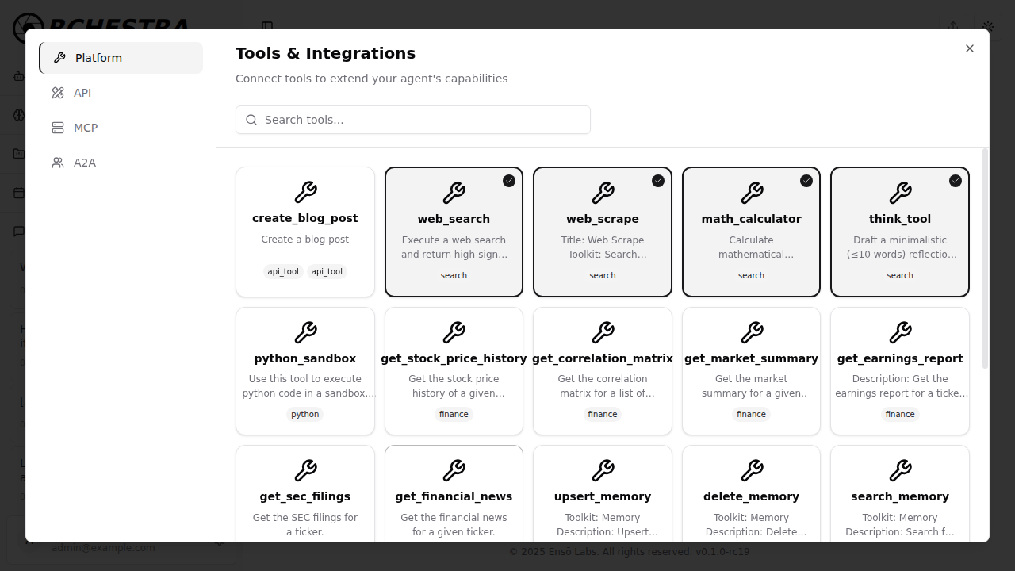Click the upsert_memory wrench icon
Image resolution: width=1015 pixels, height=571 pixels.
point(603,470)
